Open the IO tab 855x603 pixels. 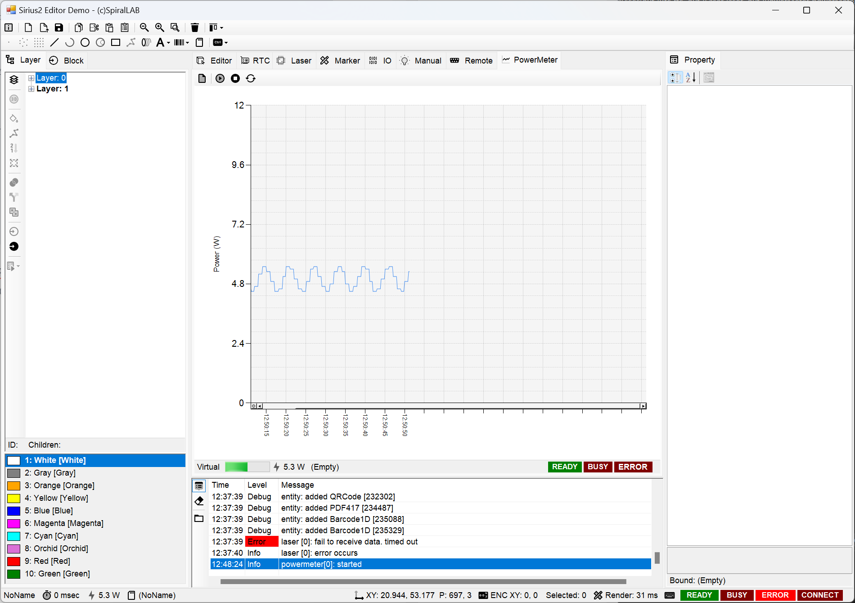coord(380,60)
